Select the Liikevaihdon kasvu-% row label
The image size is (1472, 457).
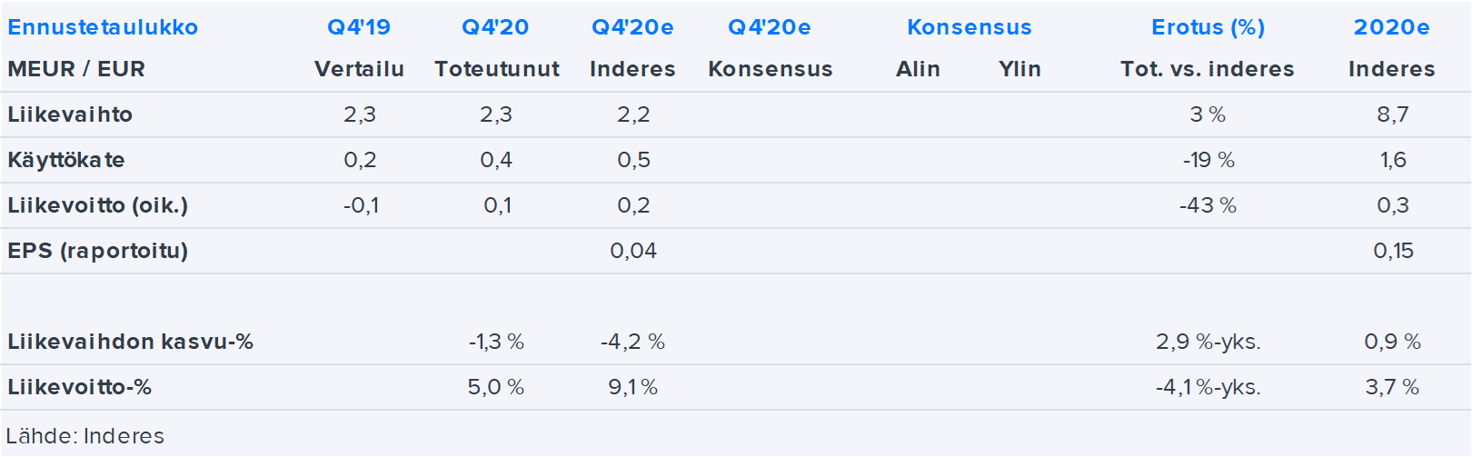[x=130, y=342]
